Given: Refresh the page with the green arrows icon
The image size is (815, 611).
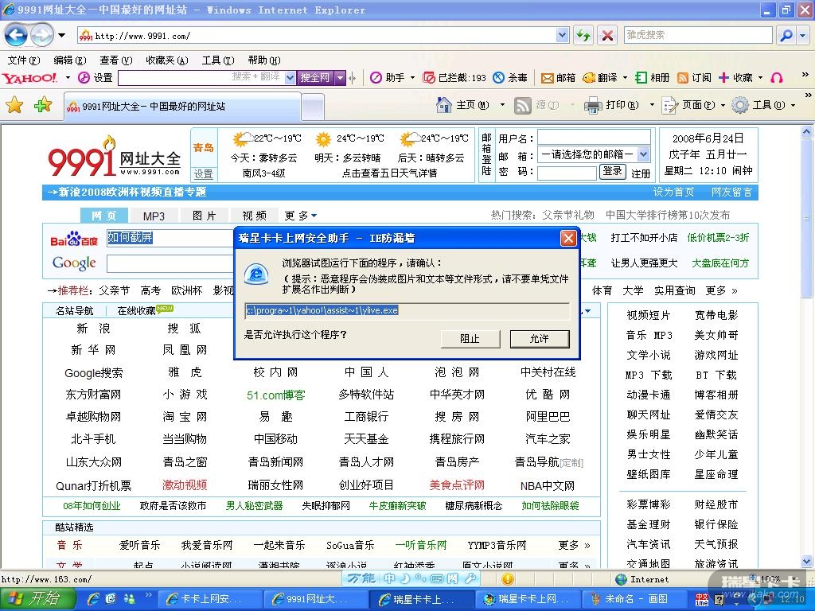Looking at the screenshot, I should 583,35.
